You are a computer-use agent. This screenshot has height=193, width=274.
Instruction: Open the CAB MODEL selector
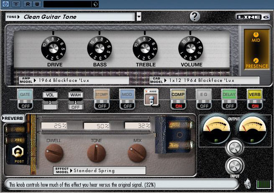click(204, 80)
